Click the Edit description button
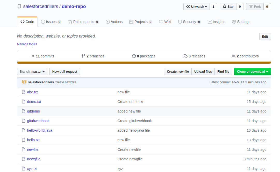Screen dimensions: 280x172 pyautogui.click(x=265, y=37)
